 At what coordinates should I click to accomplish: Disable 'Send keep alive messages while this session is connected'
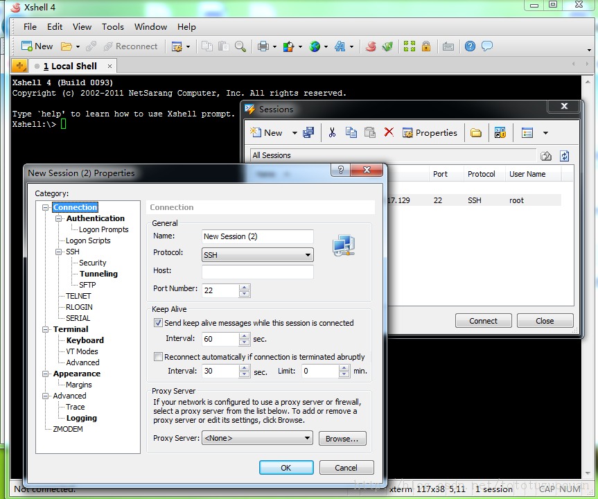[158, 322]
